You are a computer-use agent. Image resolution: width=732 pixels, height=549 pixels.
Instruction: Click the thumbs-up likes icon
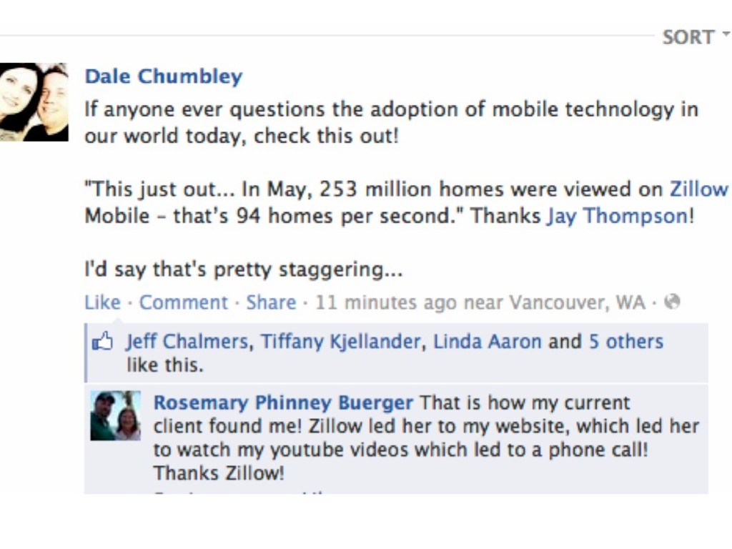click(103, 342)
